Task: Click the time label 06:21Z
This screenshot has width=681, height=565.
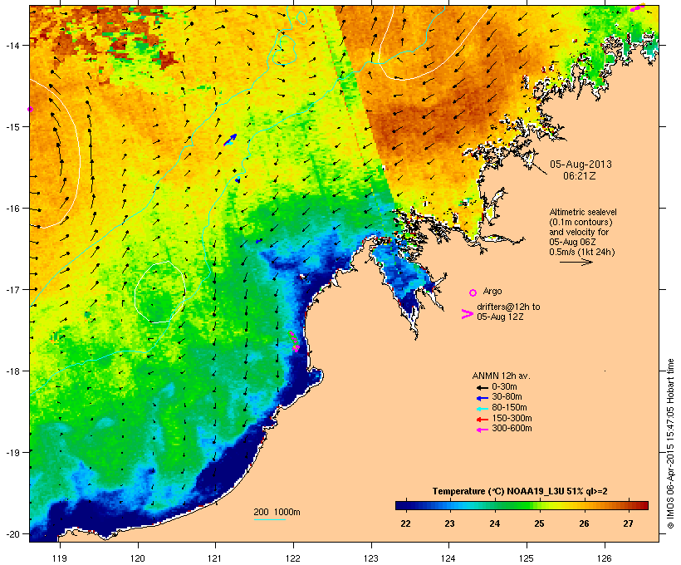Action: pos(580,176)
